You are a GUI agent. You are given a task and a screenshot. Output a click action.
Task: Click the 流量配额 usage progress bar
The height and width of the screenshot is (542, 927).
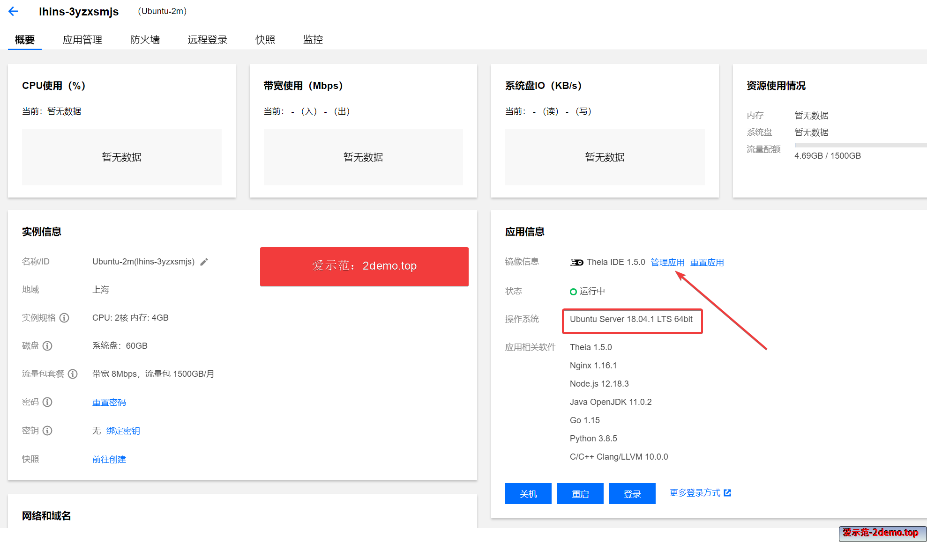[x=860, y=146]
